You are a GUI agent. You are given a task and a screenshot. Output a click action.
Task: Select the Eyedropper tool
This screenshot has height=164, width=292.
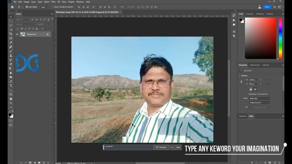click(x=11, y=42)
